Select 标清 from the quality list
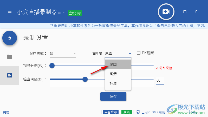 point(118,83)
